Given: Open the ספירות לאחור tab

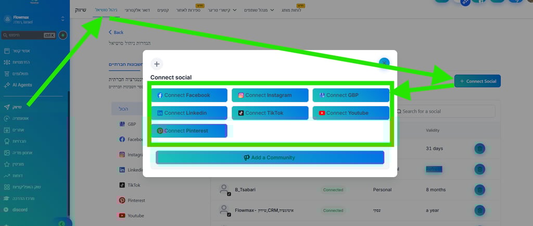Looking at the screenshot, I should tap(188, 10).
